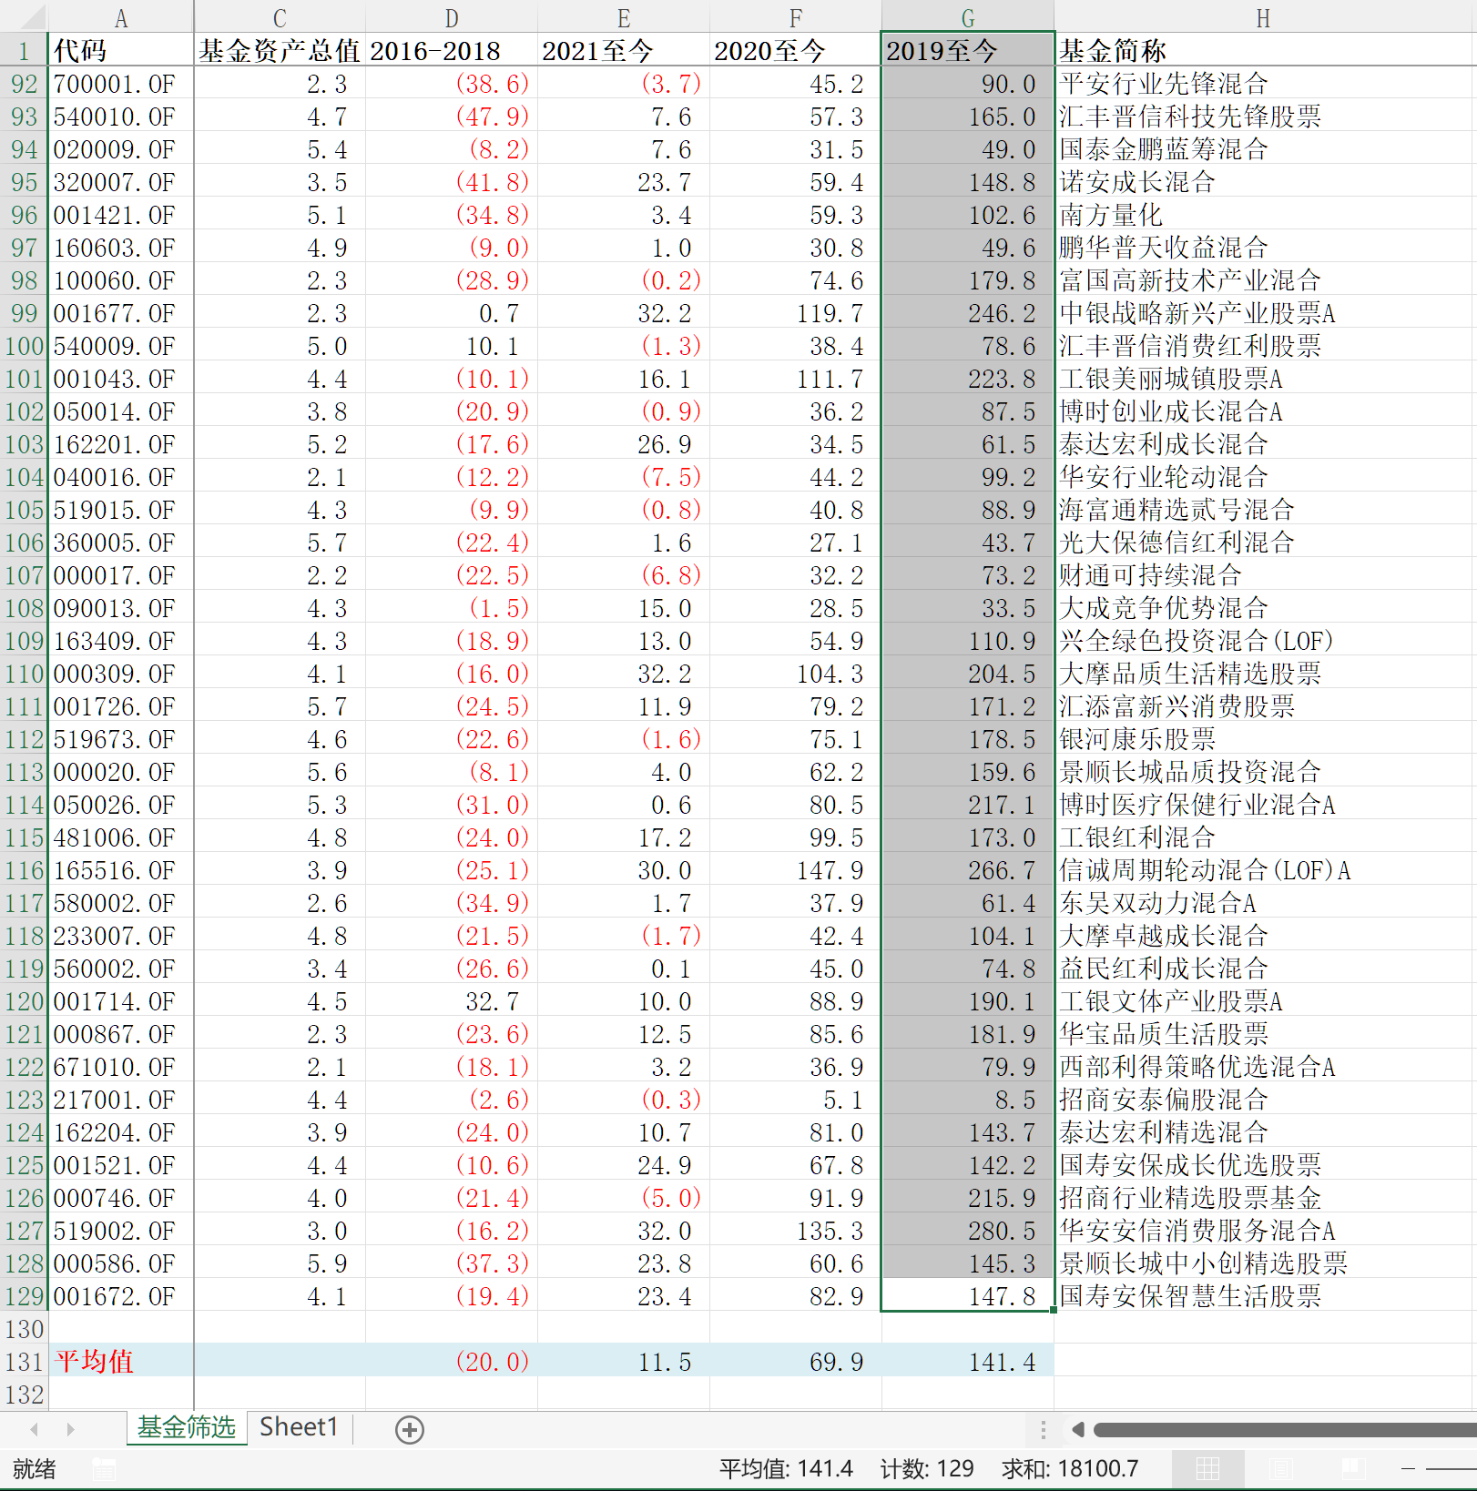Select the 2019至今 value 147.8
Image resolution: width=1477 pixels, height=1491 pixels.
[x=968, y=1296]
